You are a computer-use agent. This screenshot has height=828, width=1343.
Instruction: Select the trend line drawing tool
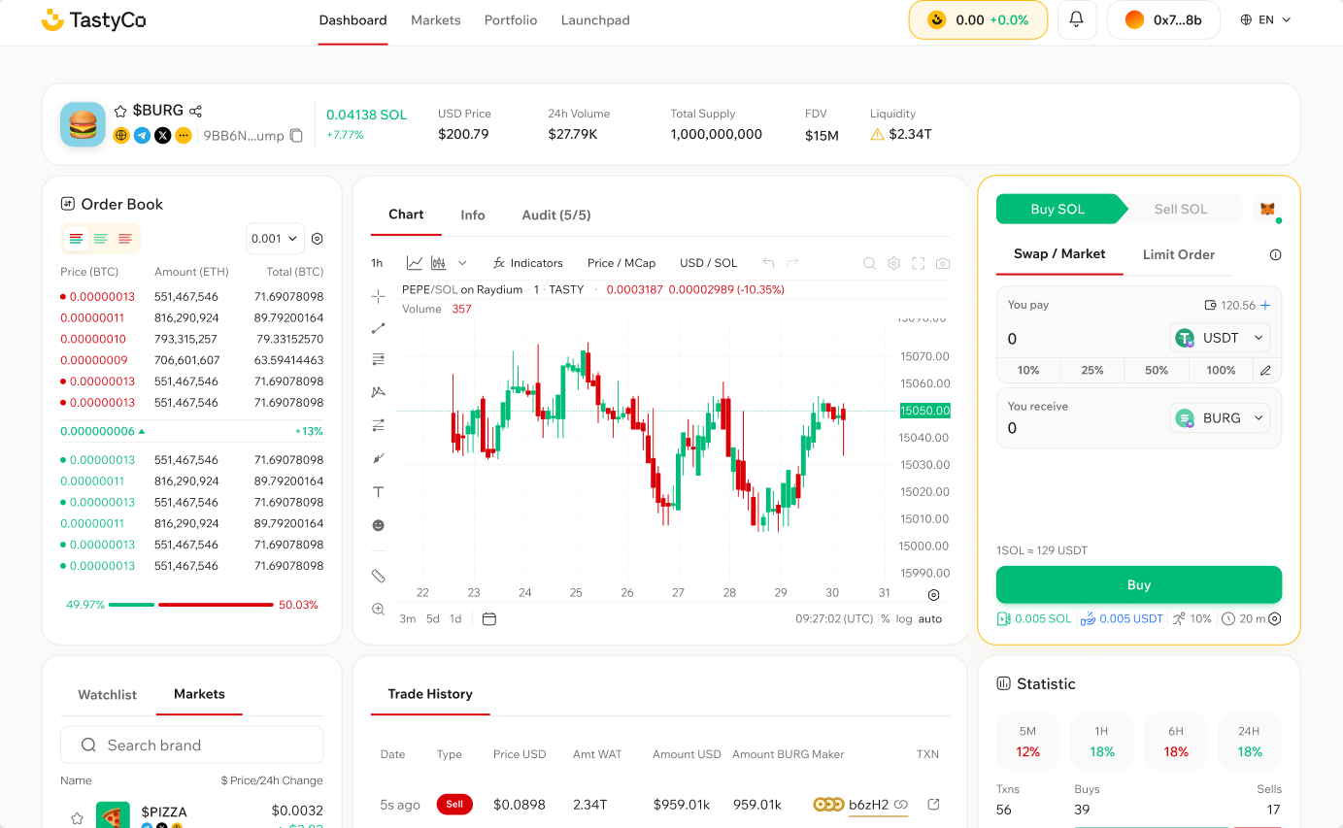379,328
